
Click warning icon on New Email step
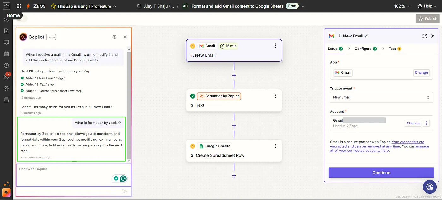pos(193,46)
